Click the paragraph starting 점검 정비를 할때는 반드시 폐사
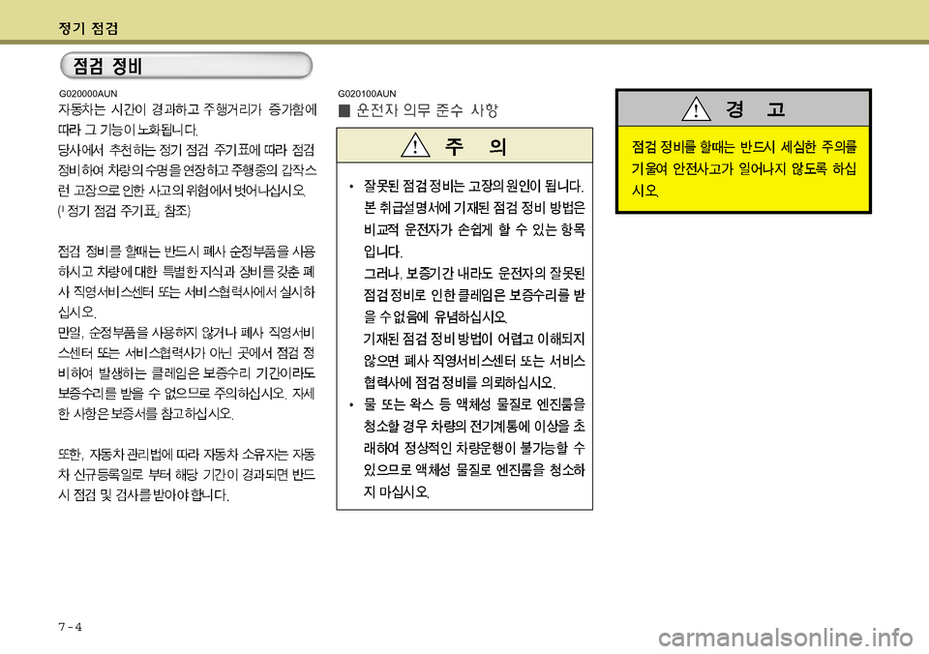 pos(187,282)
